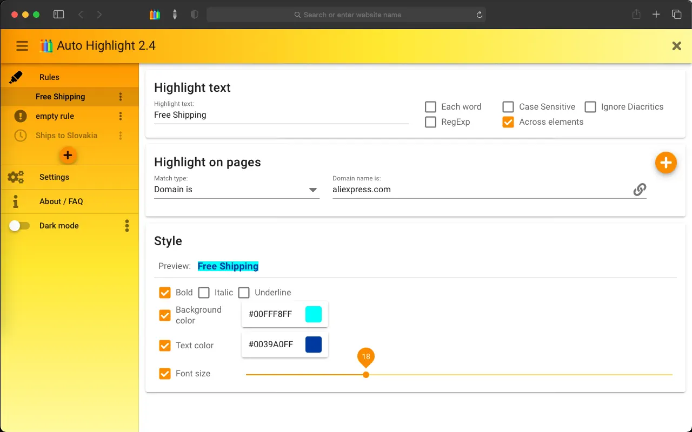Open the Ships to Slovakia rule
This screenshot has width=692, height=432.
pyautogui.click(x=66, y=136)
